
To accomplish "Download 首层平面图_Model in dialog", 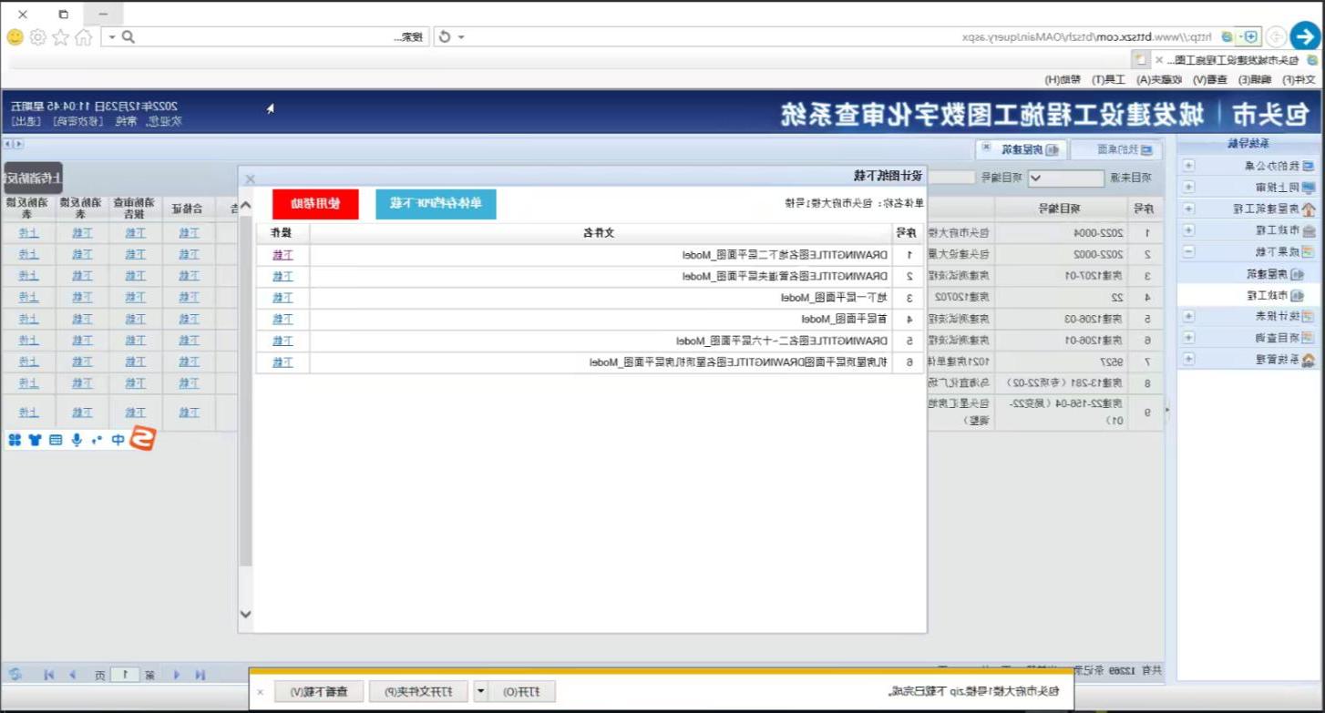I will point(282,320).
